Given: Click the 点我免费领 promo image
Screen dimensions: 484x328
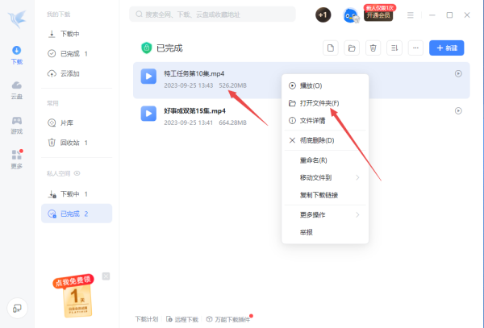Looking at the screenshot, I should (75, 296).
